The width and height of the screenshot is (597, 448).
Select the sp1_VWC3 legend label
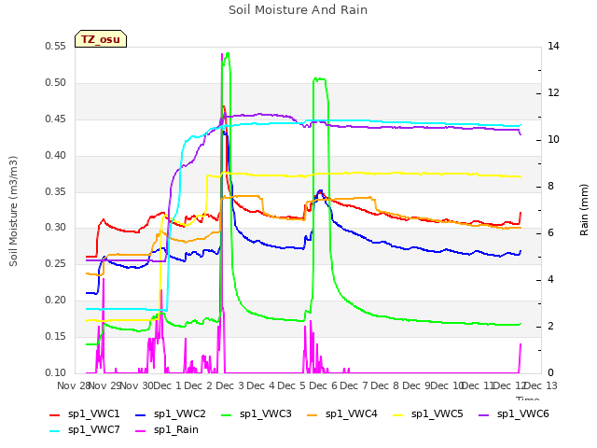coord(265,414)
